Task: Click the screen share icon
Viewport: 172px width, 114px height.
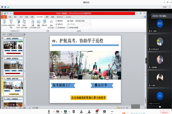Action: [65, 111]
